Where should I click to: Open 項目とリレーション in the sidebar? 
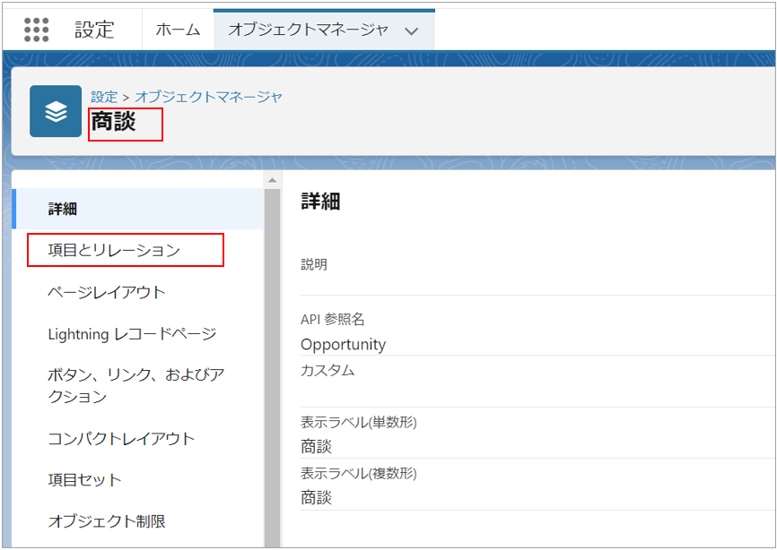(x=114, y=251)
